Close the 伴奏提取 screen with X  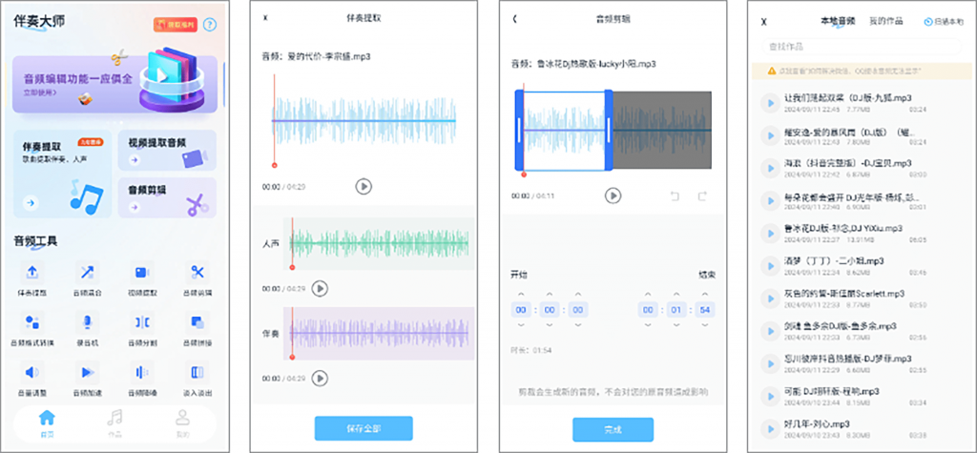[x=265, y=18]
